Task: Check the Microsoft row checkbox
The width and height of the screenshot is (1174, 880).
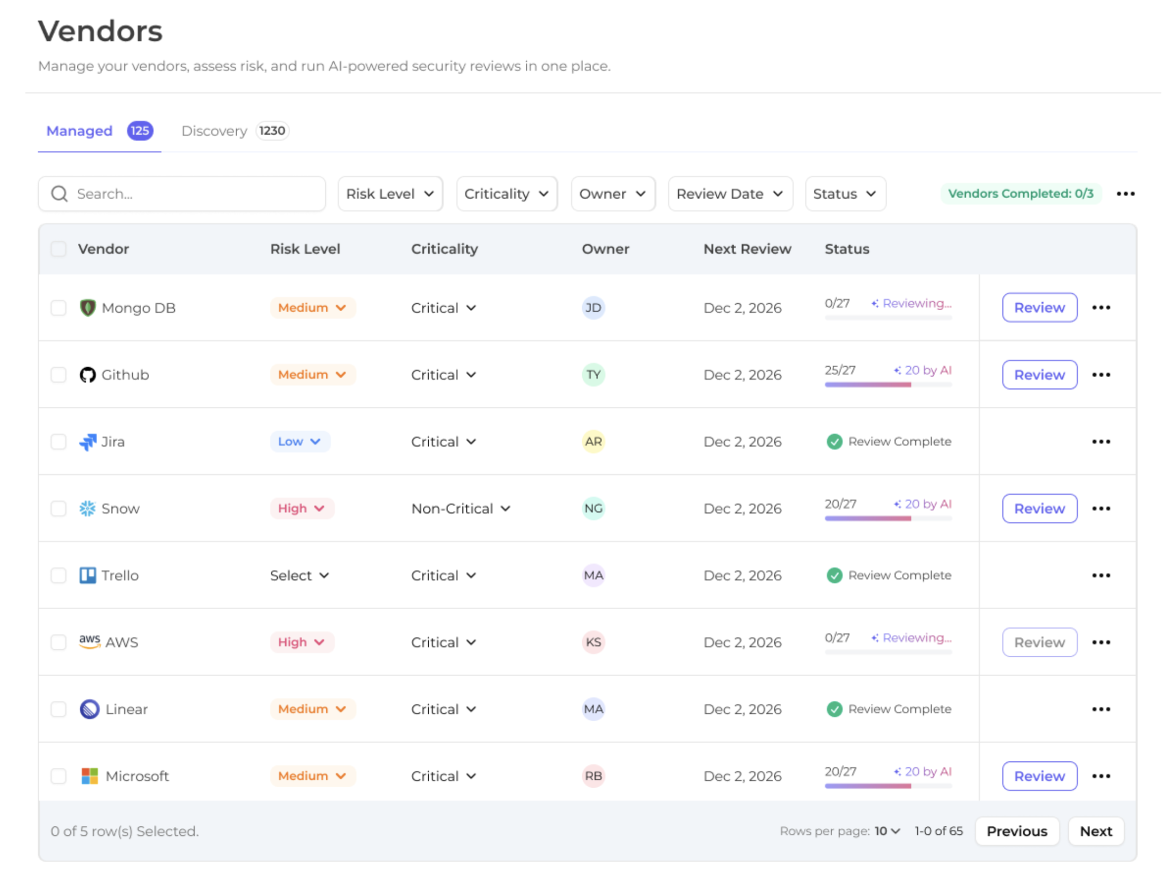Action: pyautogui.click(x=58, y=776)
